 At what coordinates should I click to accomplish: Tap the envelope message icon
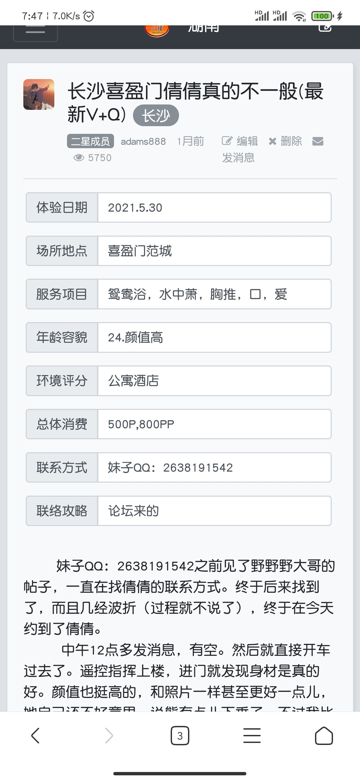click(318, 141)
